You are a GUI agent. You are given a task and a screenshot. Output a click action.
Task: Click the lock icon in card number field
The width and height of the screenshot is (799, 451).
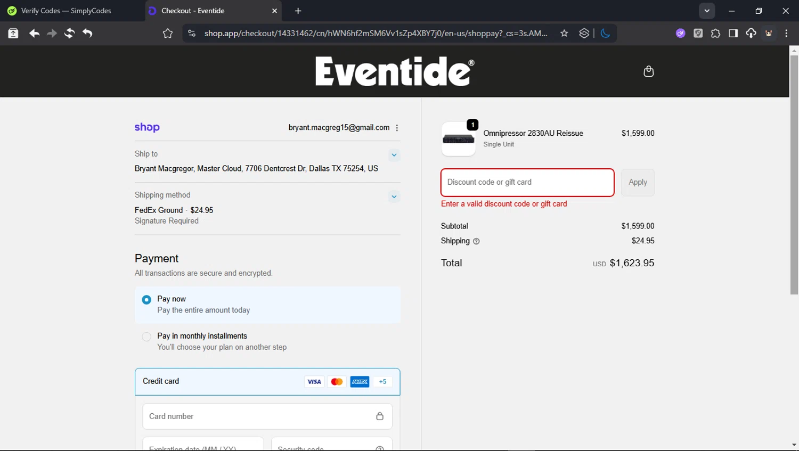tap(380, 416)
